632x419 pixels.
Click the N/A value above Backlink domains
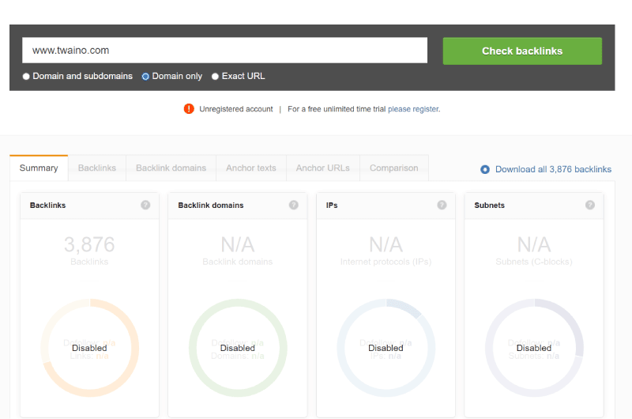[x=238, y=244]
